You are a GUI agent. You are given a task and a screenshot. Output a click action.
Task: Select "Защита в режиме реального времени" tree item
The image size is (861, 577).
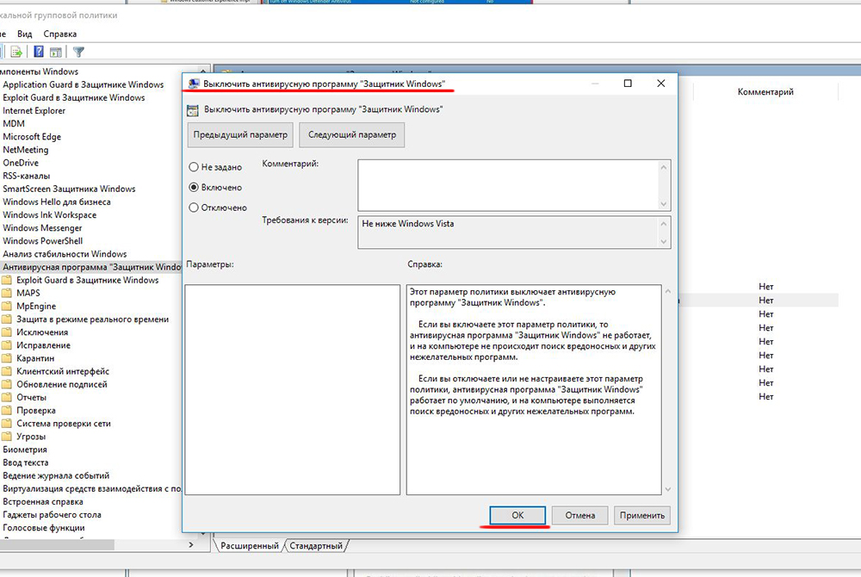pos(92,320)
